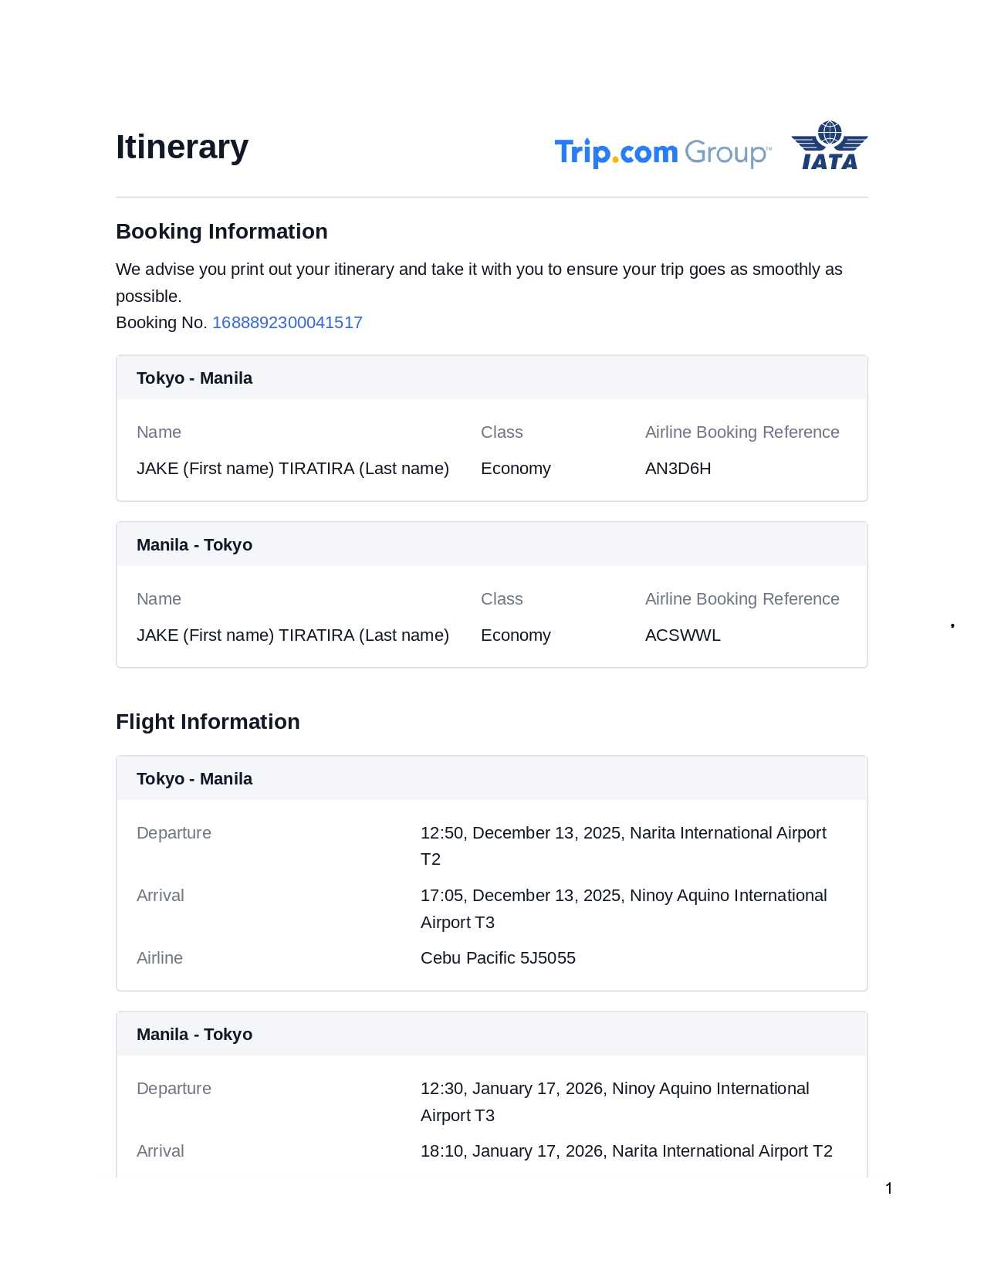Click the Trip.com Group logo
This screenshot has width=984, height=1274.
[662, 152]
